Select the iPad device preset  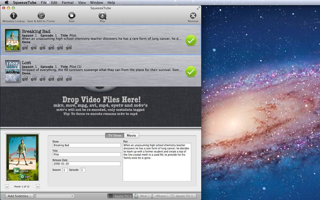coord(141,196)
